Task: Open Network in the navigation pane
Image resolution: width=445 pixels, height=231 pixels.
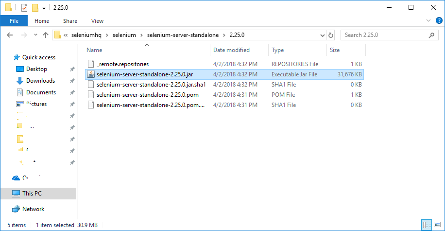Action: (x=33, y=209)
